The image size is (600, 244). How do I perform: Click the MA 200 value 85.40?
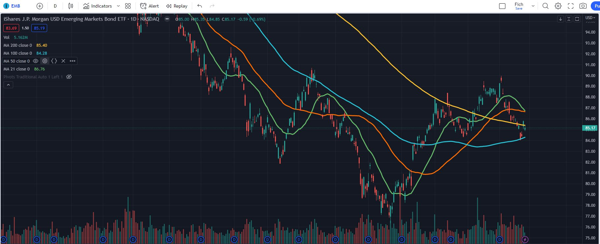tap(42, 45)
